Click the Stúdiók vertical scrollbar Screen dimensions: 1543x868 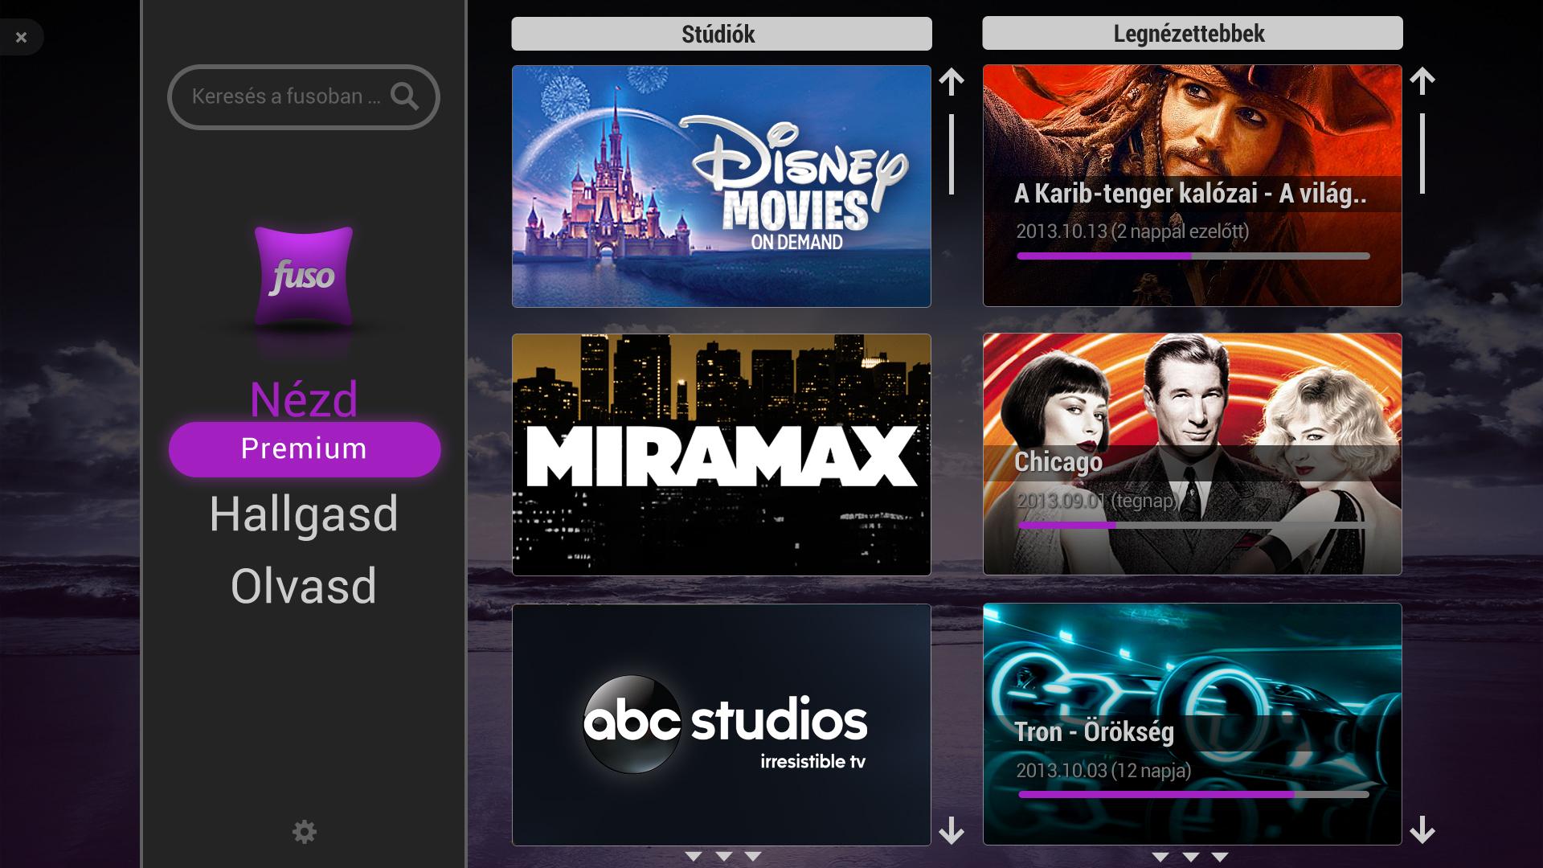tap(952, 154)
